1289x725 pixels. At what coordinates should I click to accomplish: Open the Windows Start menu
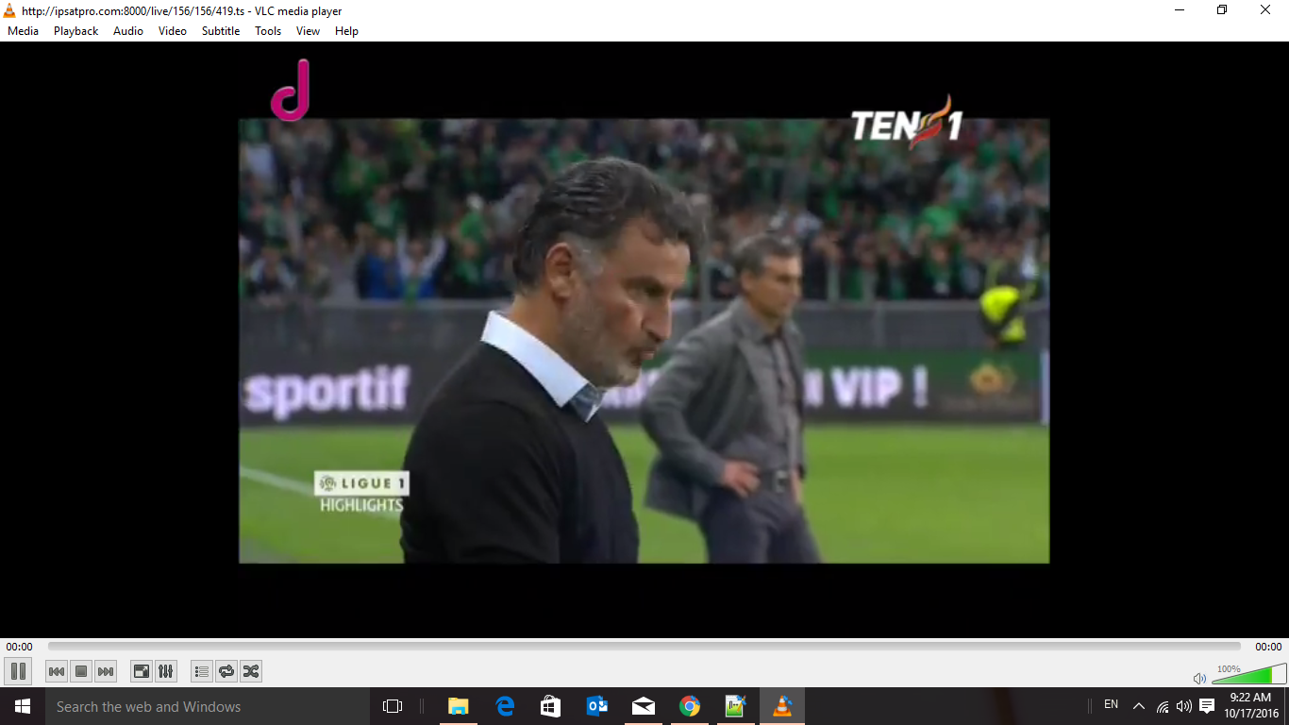23,706
